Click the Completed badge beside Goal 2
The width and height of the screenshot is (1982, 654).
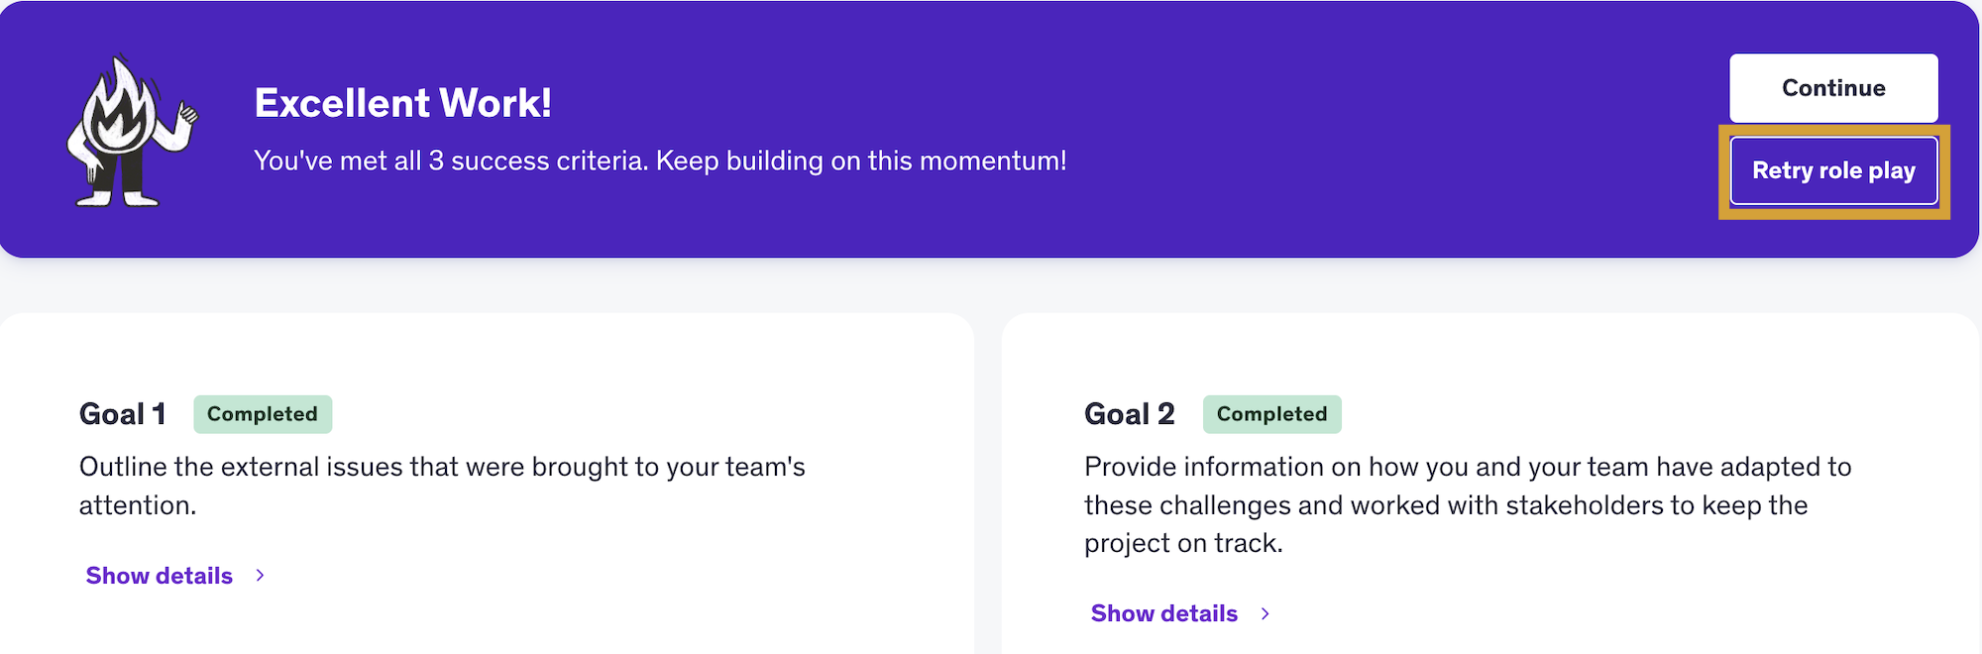click(x=1271, y=414)
